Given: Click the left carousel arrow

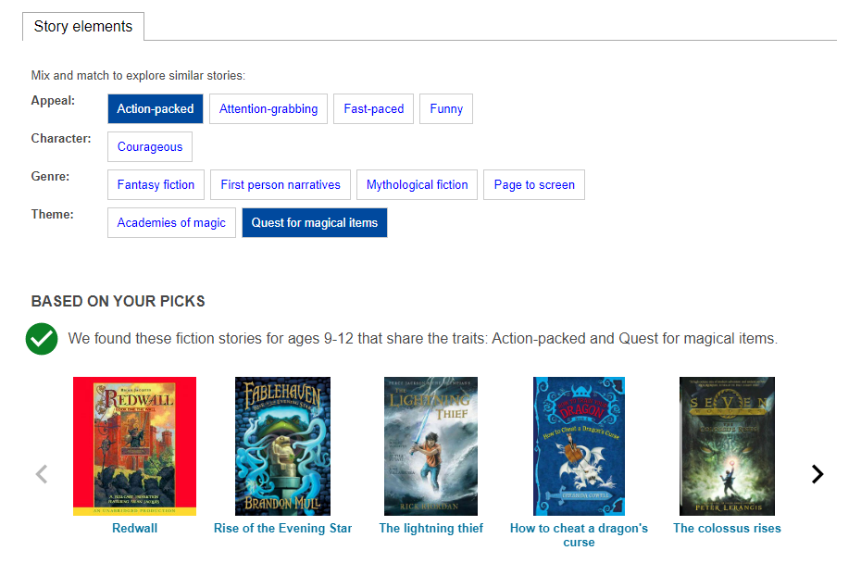Looking at the screenshot, I should (x=41, y=473).
